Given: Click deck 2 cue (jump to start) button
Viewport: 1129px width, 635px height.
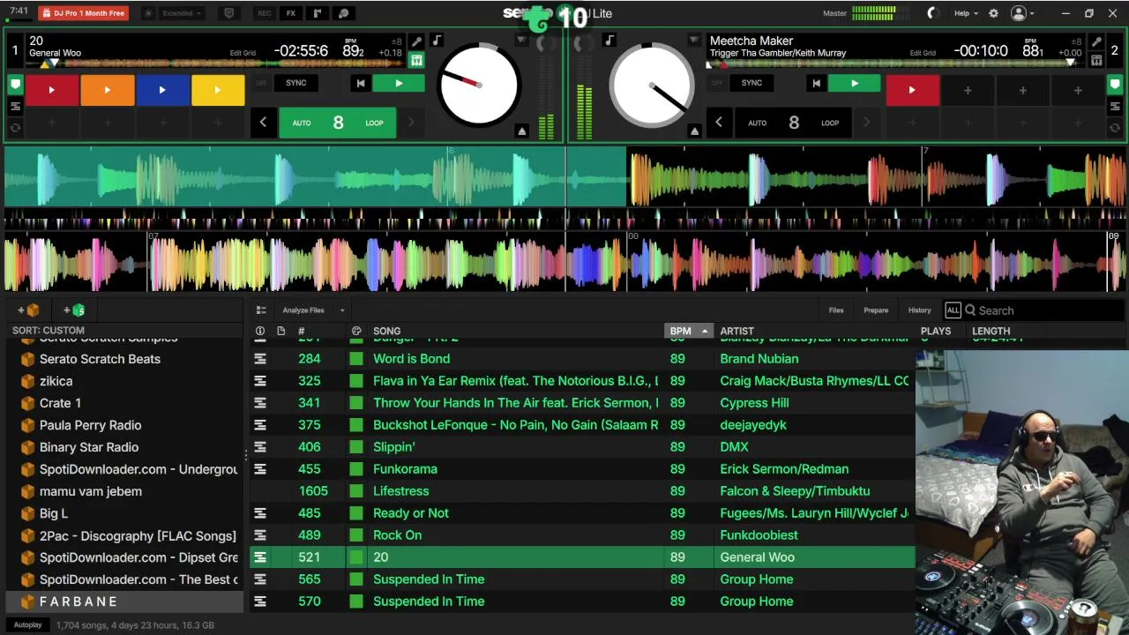Looking at the screenshot, I should (x=816, y=83).
